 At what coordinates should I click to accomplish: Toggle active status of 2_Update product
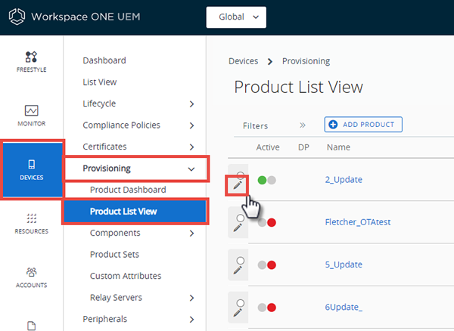(266, 180)
